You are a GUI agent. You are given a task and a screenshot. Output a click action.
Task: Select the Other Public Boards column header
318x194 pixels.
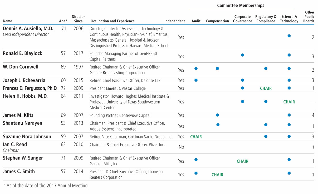309,17
